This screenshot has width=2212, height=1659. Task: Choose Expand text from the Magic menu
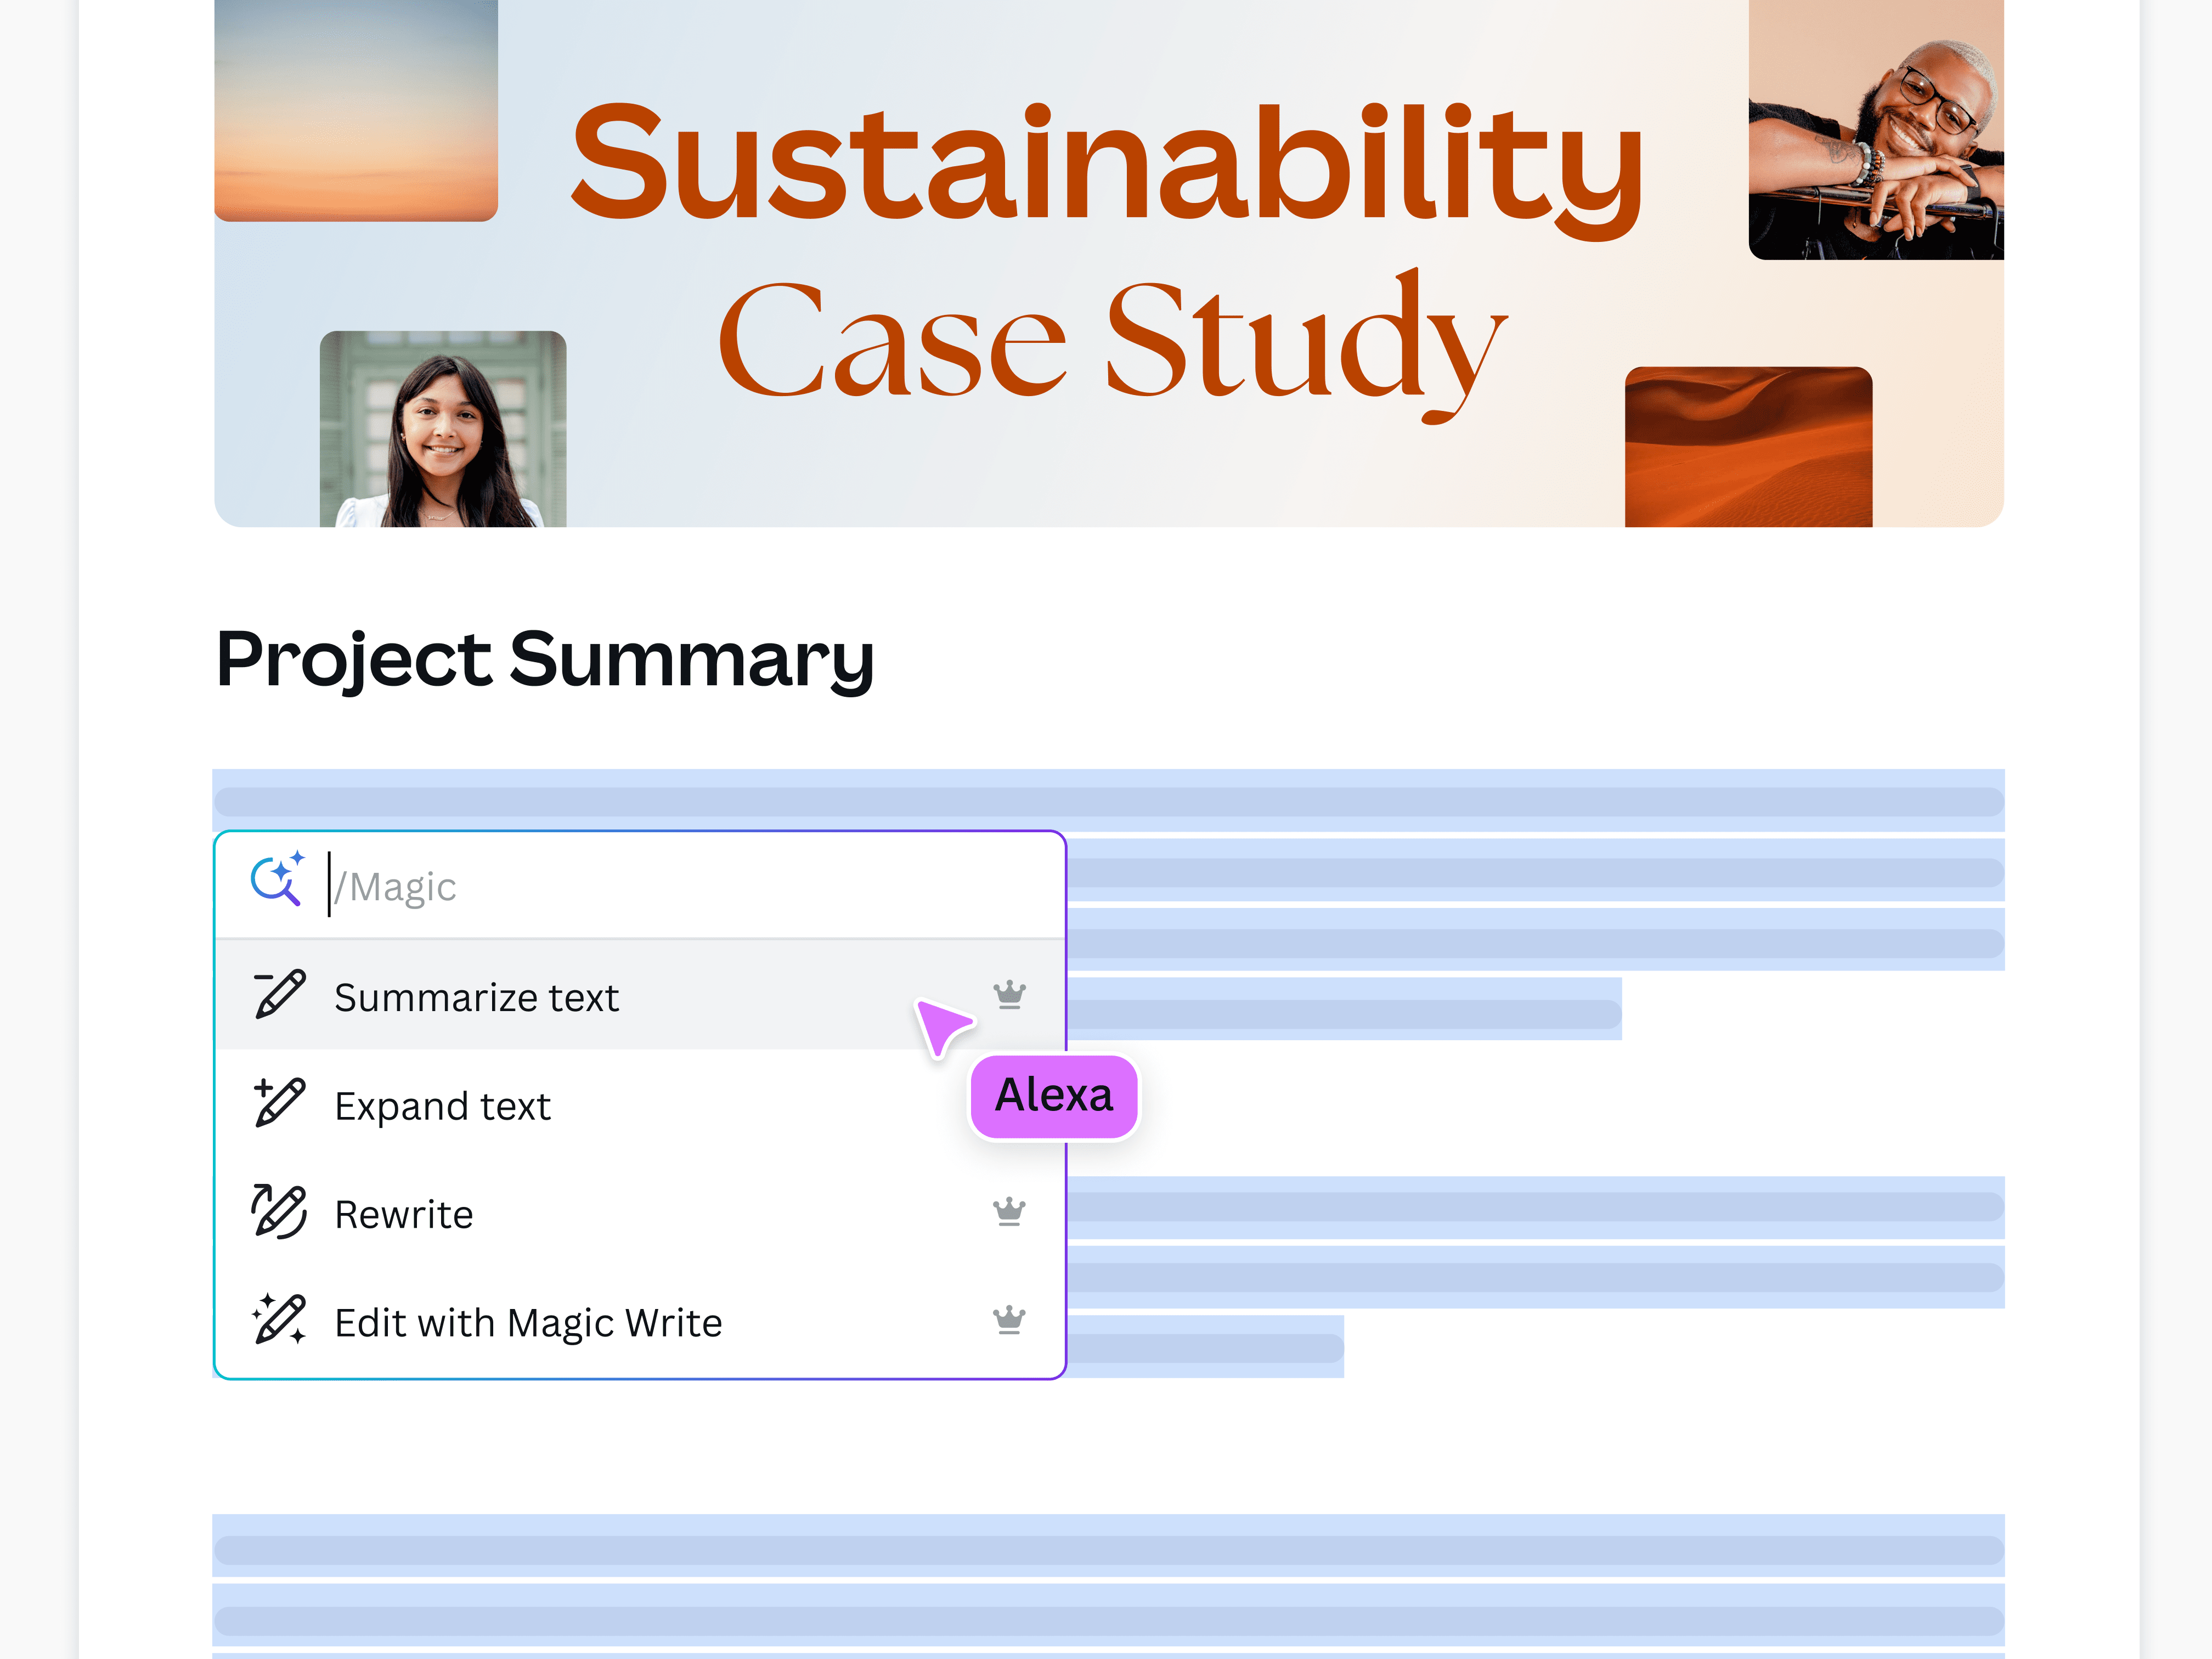point(442,1106)
